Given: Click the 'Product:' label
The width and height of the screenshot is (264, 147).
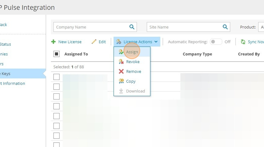Looking at the screenshot, I should point(248,27).
